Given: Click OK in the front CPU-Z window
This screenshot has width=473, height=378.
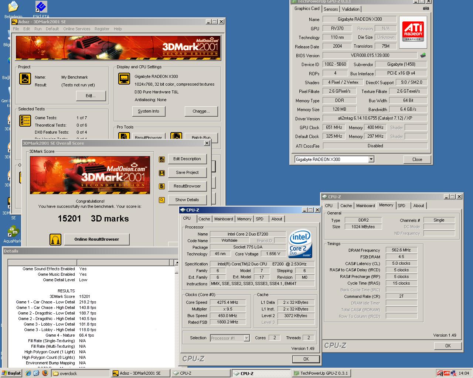Looking at the screenshot, I should [306, 359].
